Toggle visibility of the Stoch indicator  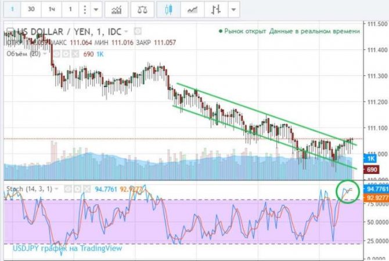click(x=67, y=188)
